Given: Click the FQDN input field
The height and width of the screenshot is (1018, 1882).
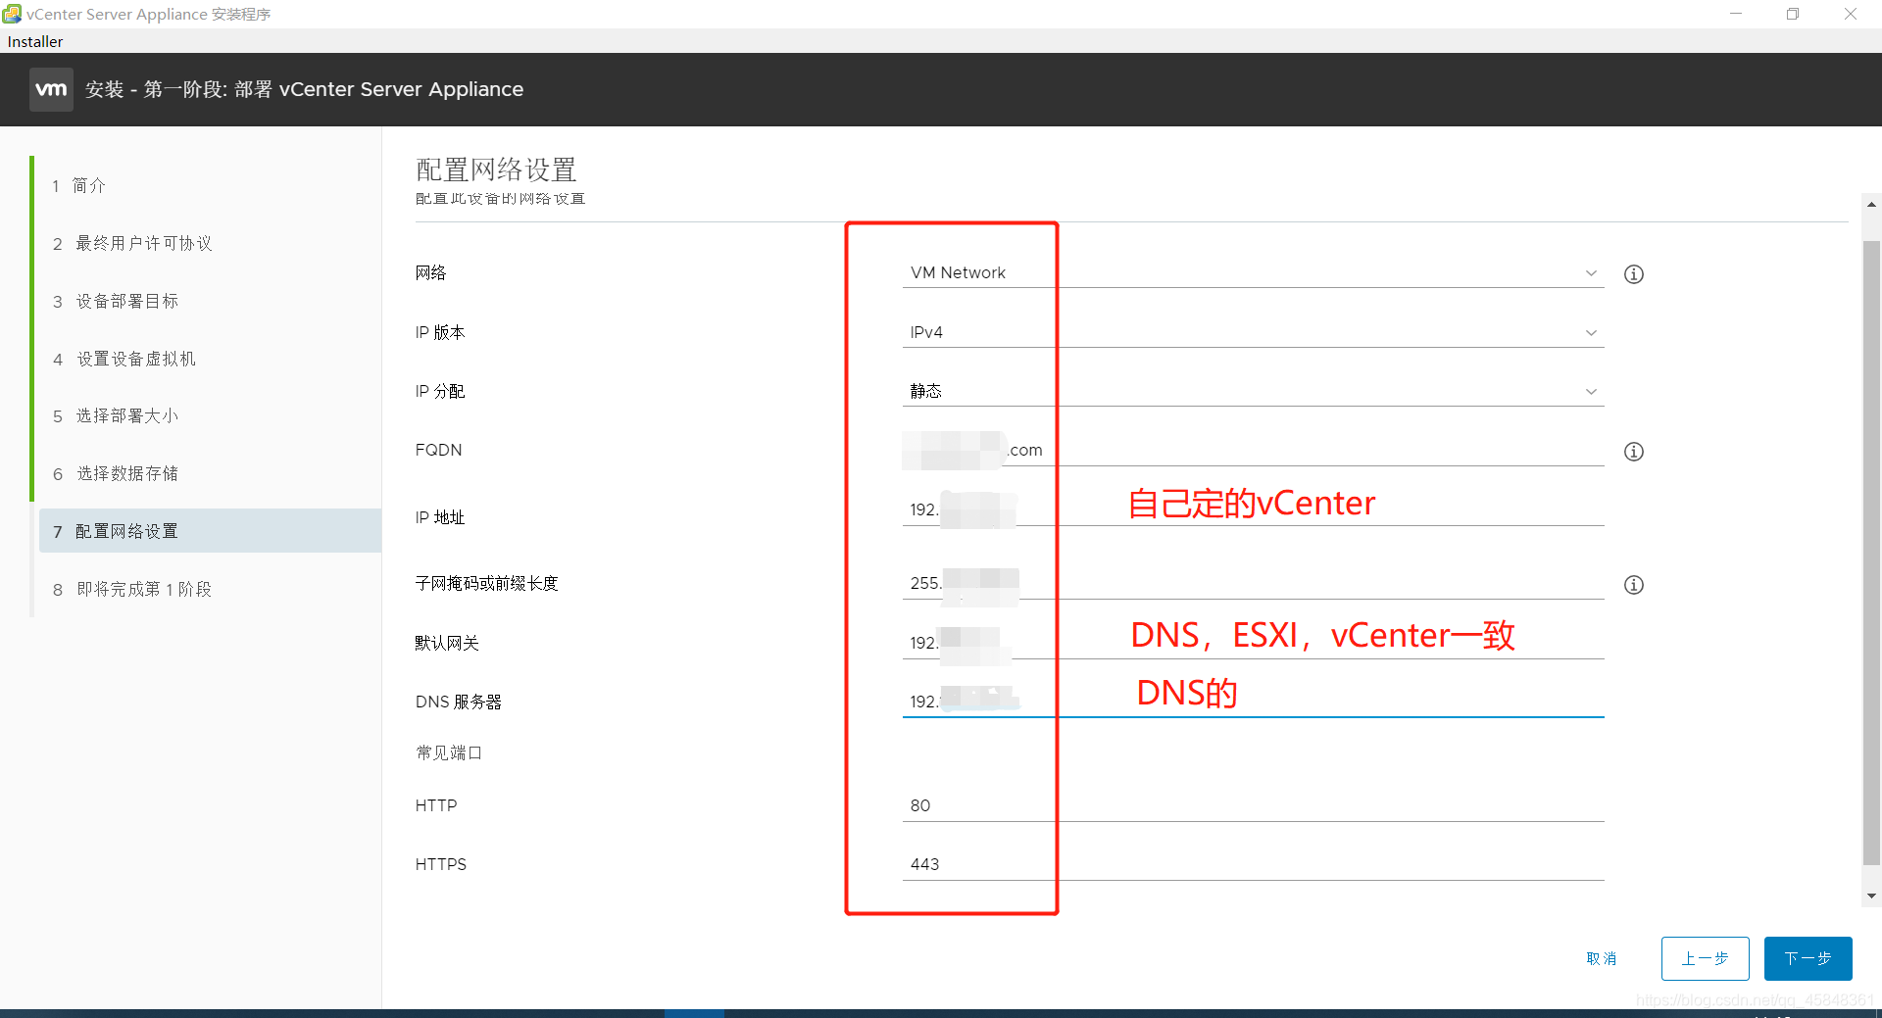Looking at the screenshot, I should 1253,450.
